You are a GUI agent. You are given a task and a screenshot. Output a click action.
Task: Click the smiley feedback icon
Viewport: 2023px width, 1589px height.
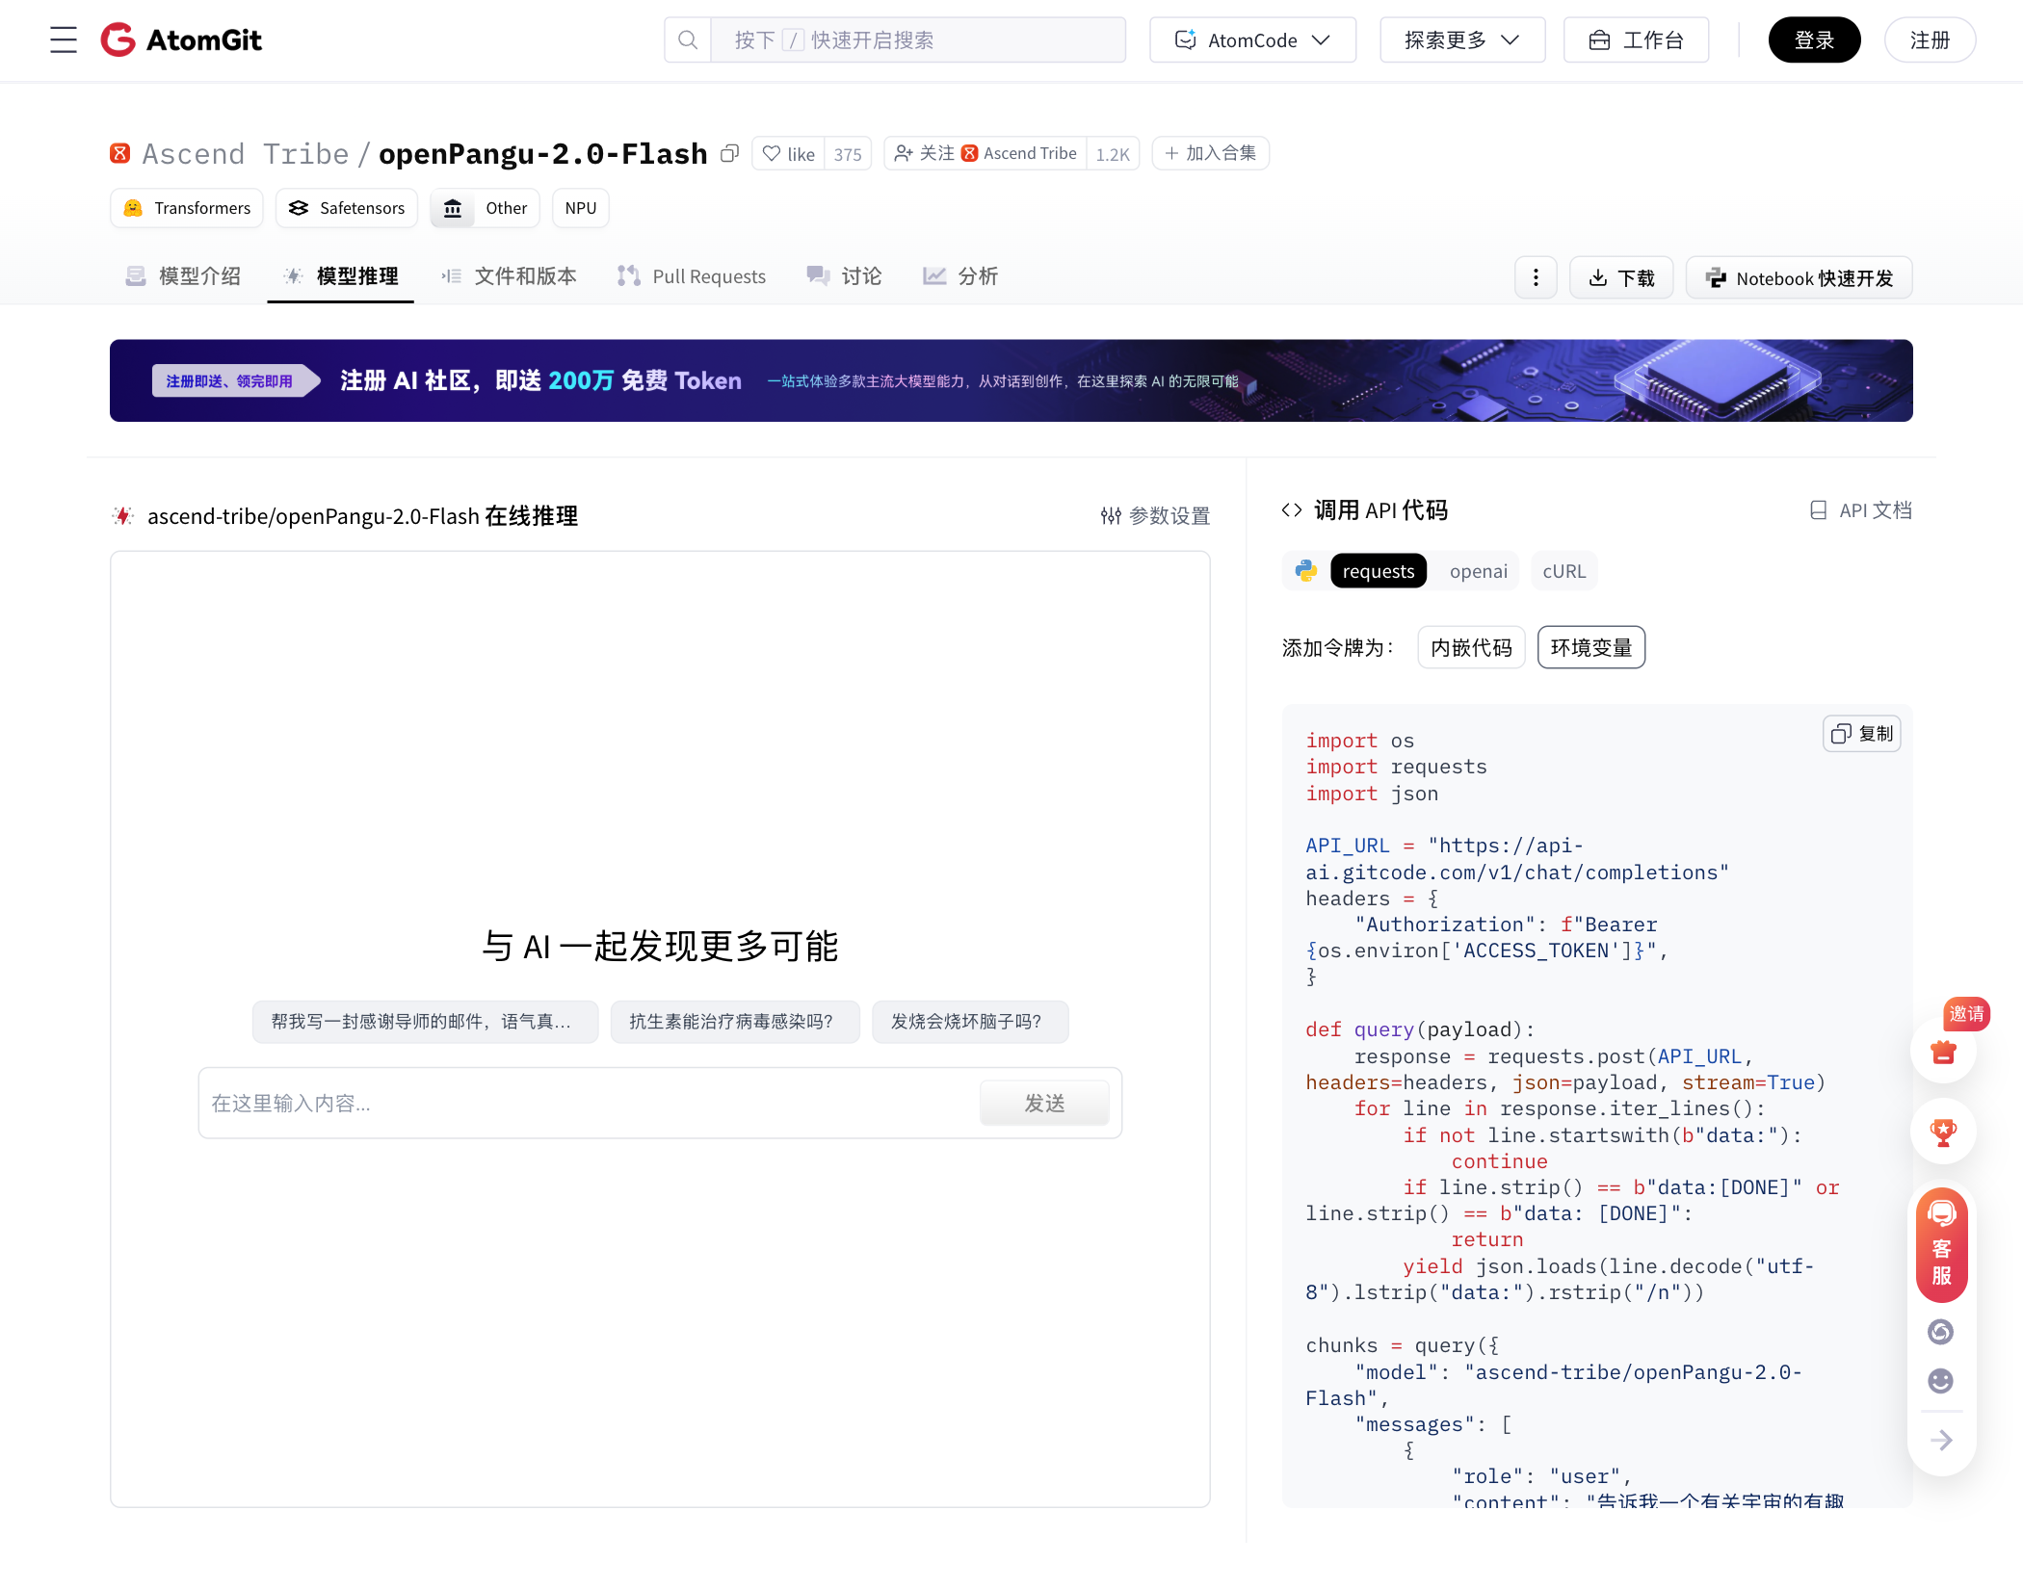pos(1941,1381)
